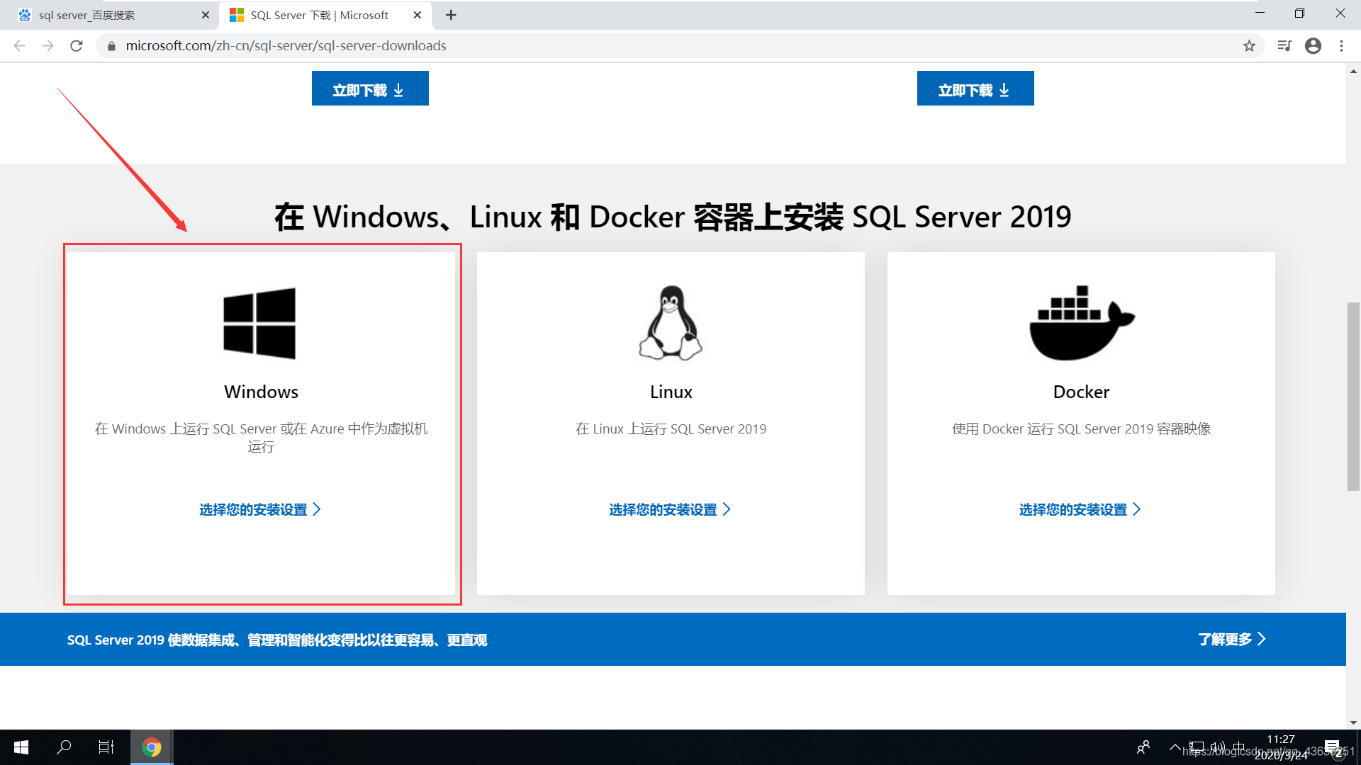Click the left 立即下载 download button
The image size is (1361, 765).
(370, 89)
